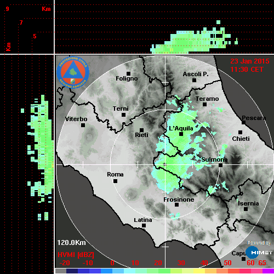Click the 'Roma' label
The width and height of the screenshot is (274, 274).
115,174
